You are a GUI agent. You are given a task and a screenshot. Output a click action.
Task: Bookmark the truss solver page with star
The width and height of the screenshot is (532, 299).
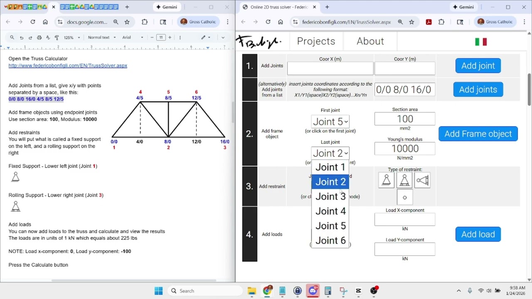tap(411, 22)
